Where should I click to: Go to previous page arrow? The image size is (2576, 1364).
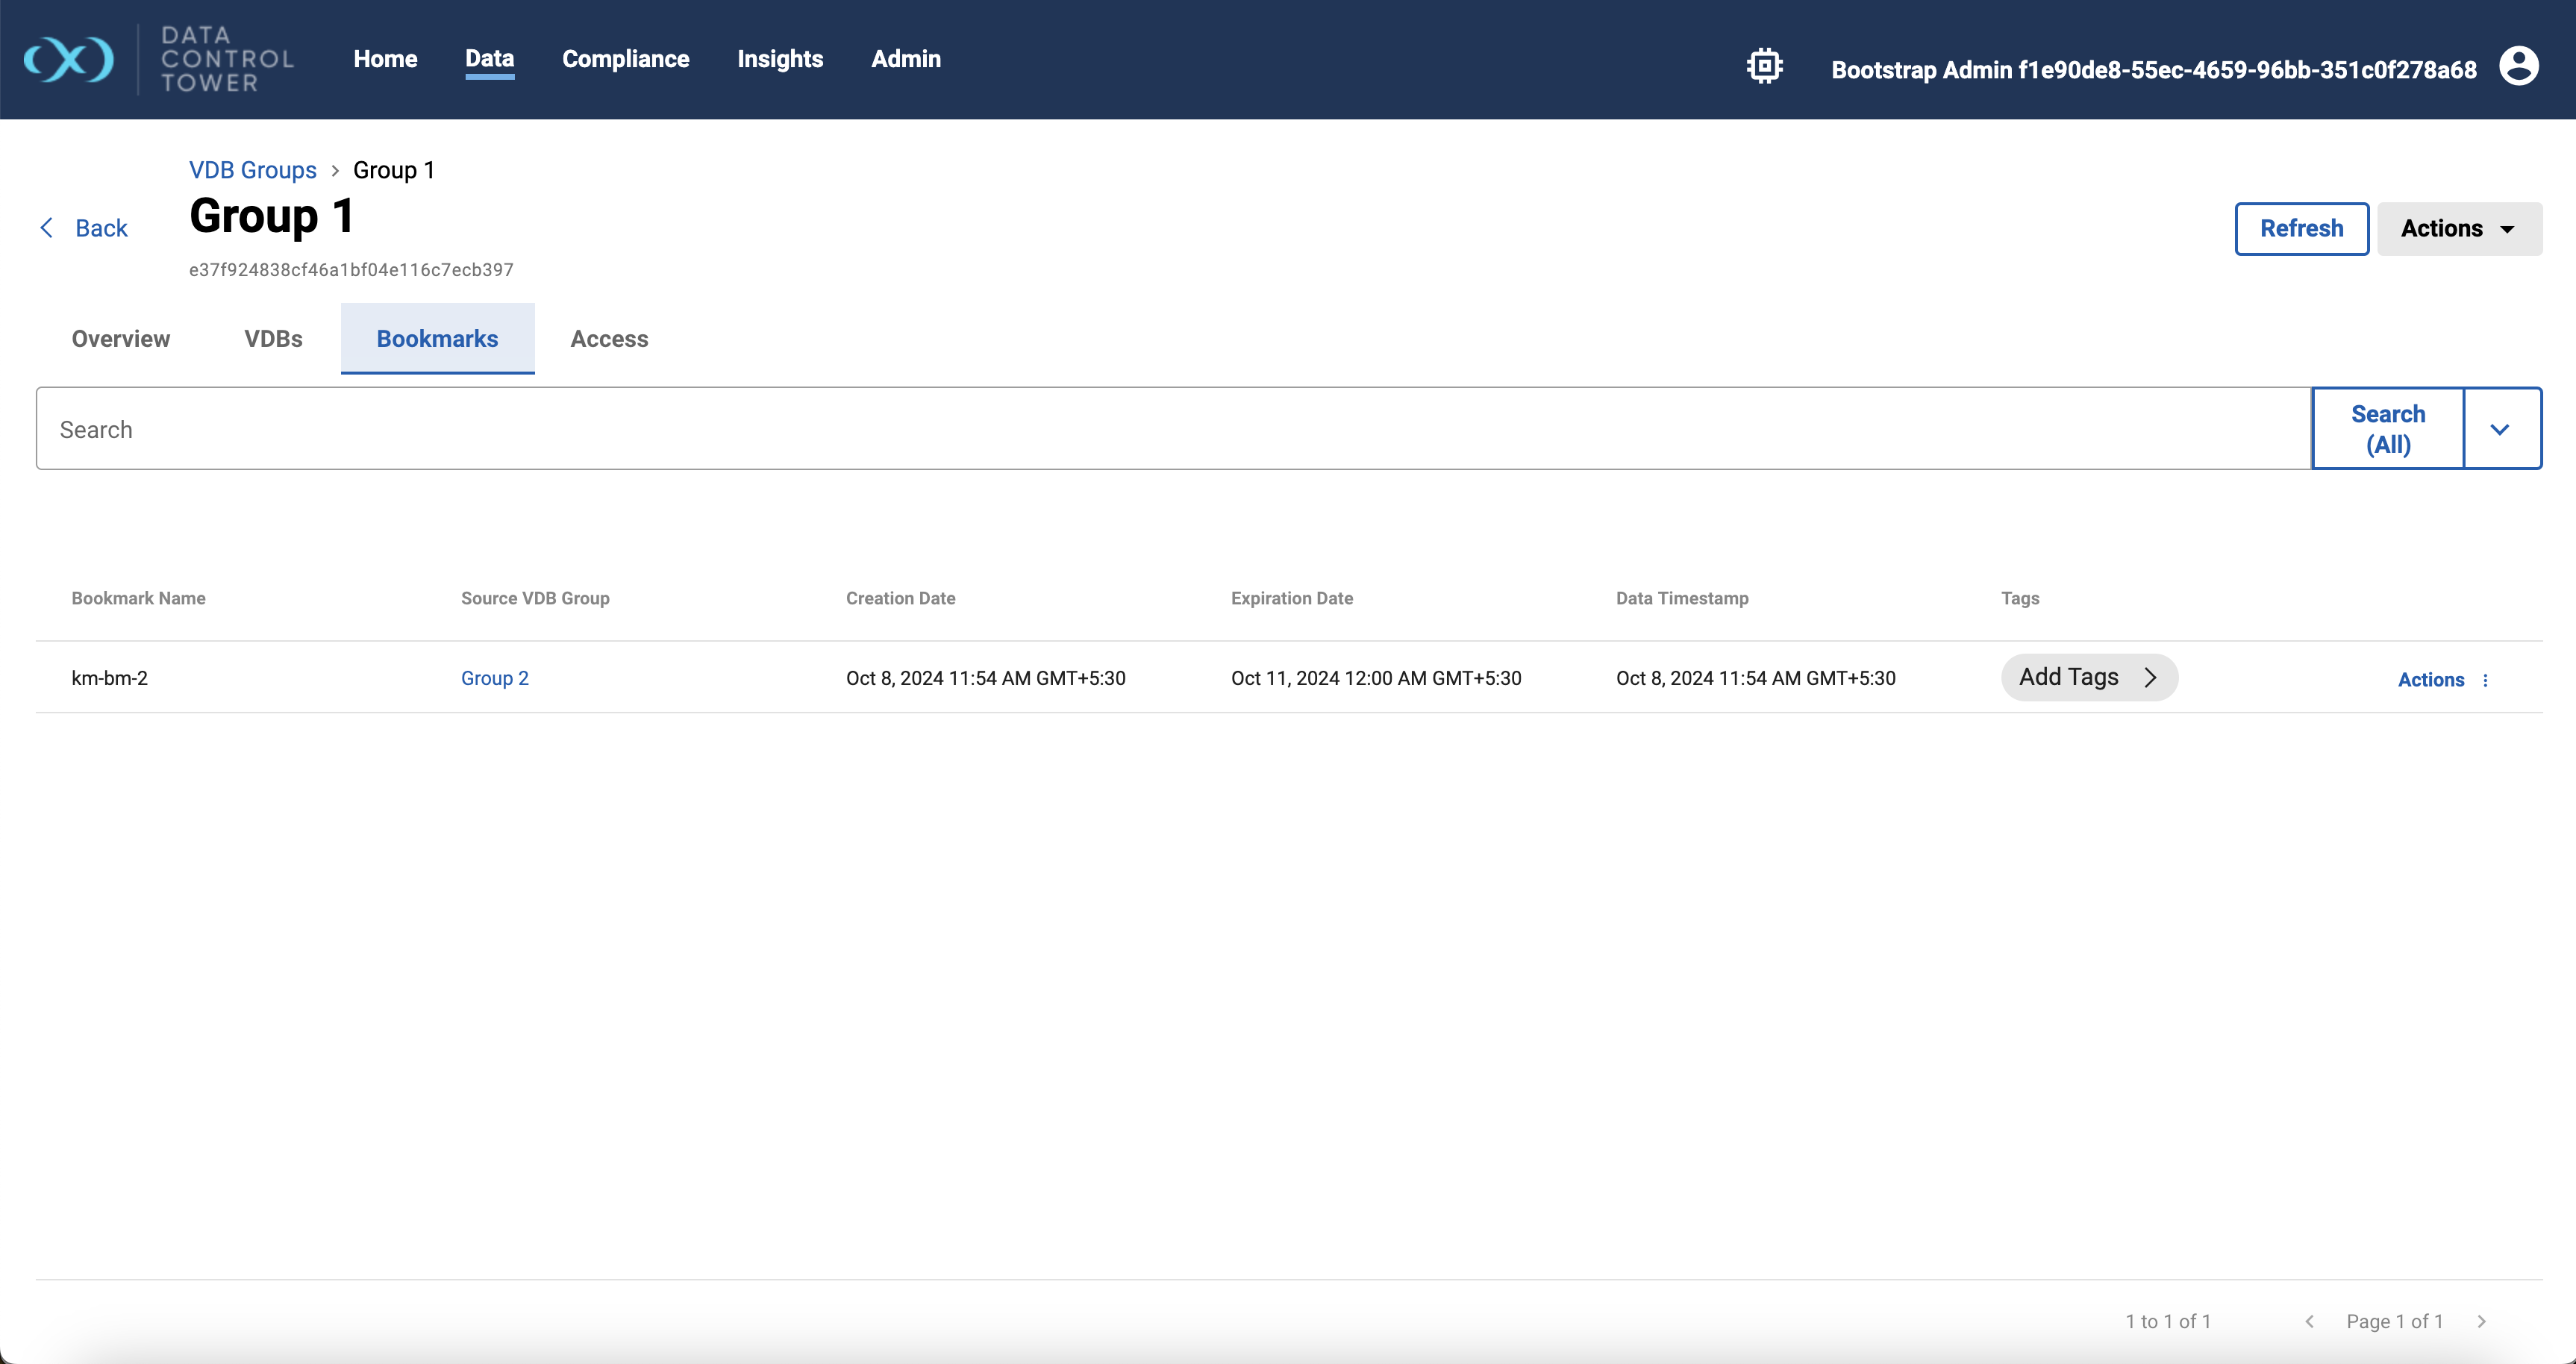point(2309,1321)
